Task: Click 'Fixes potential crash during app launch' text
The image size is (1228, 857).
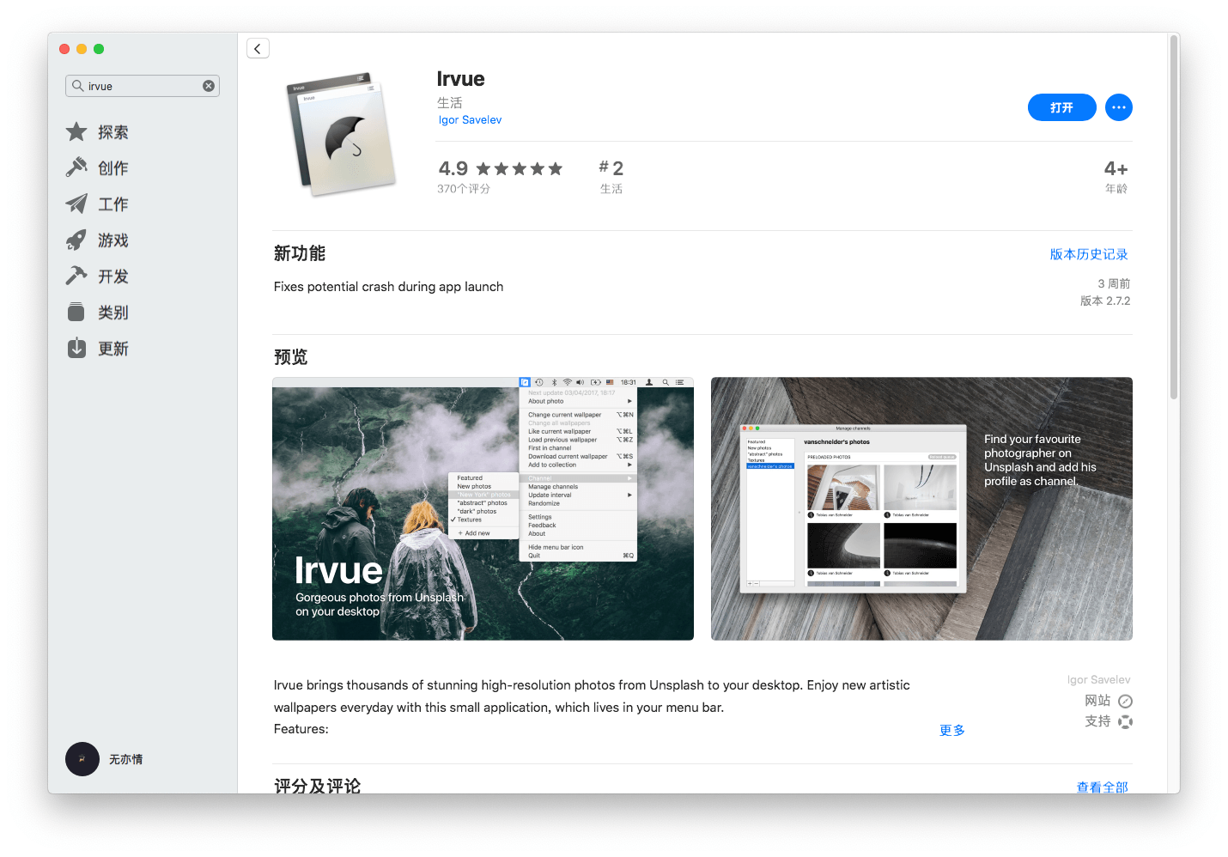Action: (388, 287)
